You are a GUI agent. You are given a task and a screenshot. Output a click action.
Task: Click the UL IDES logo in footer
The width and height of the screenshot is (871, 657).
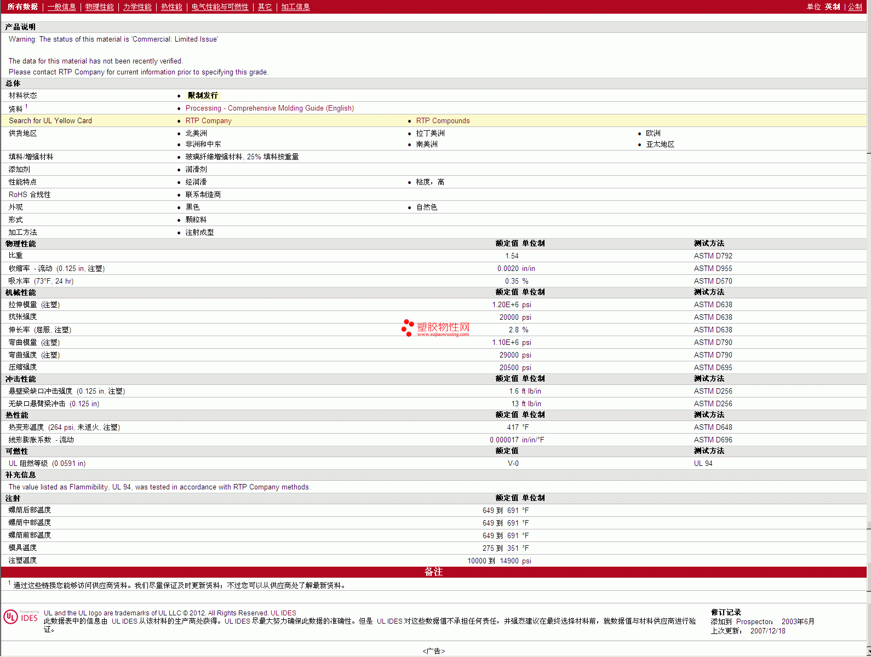pos(21,617)
